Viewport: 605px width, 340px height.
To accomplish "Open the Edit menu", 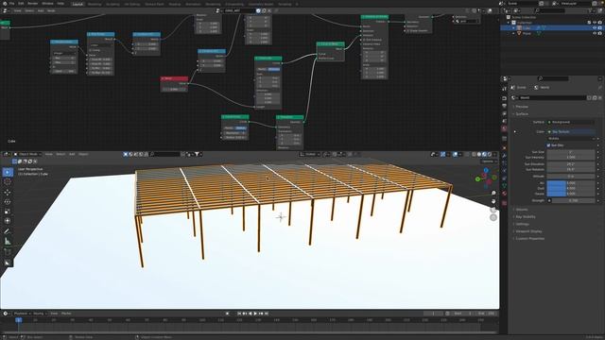I will tap(21, 3).
